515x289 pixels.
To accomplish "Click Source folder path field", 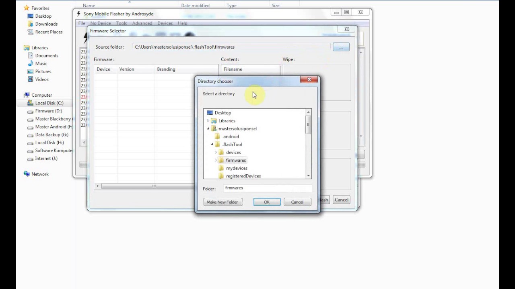I will pos(231,47).
